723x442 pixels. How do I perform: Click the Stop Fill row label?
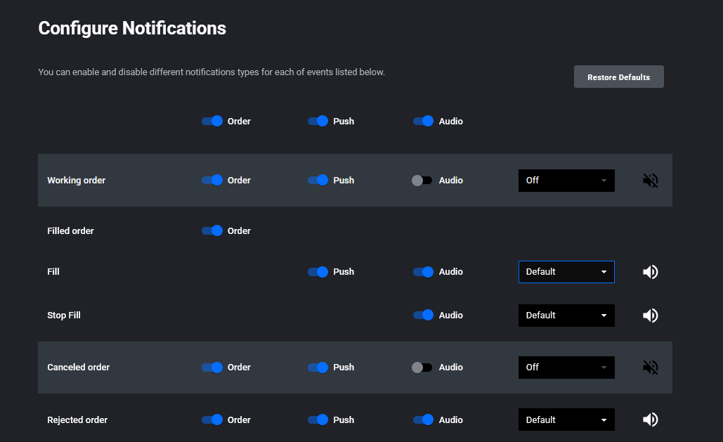point(64,315)
